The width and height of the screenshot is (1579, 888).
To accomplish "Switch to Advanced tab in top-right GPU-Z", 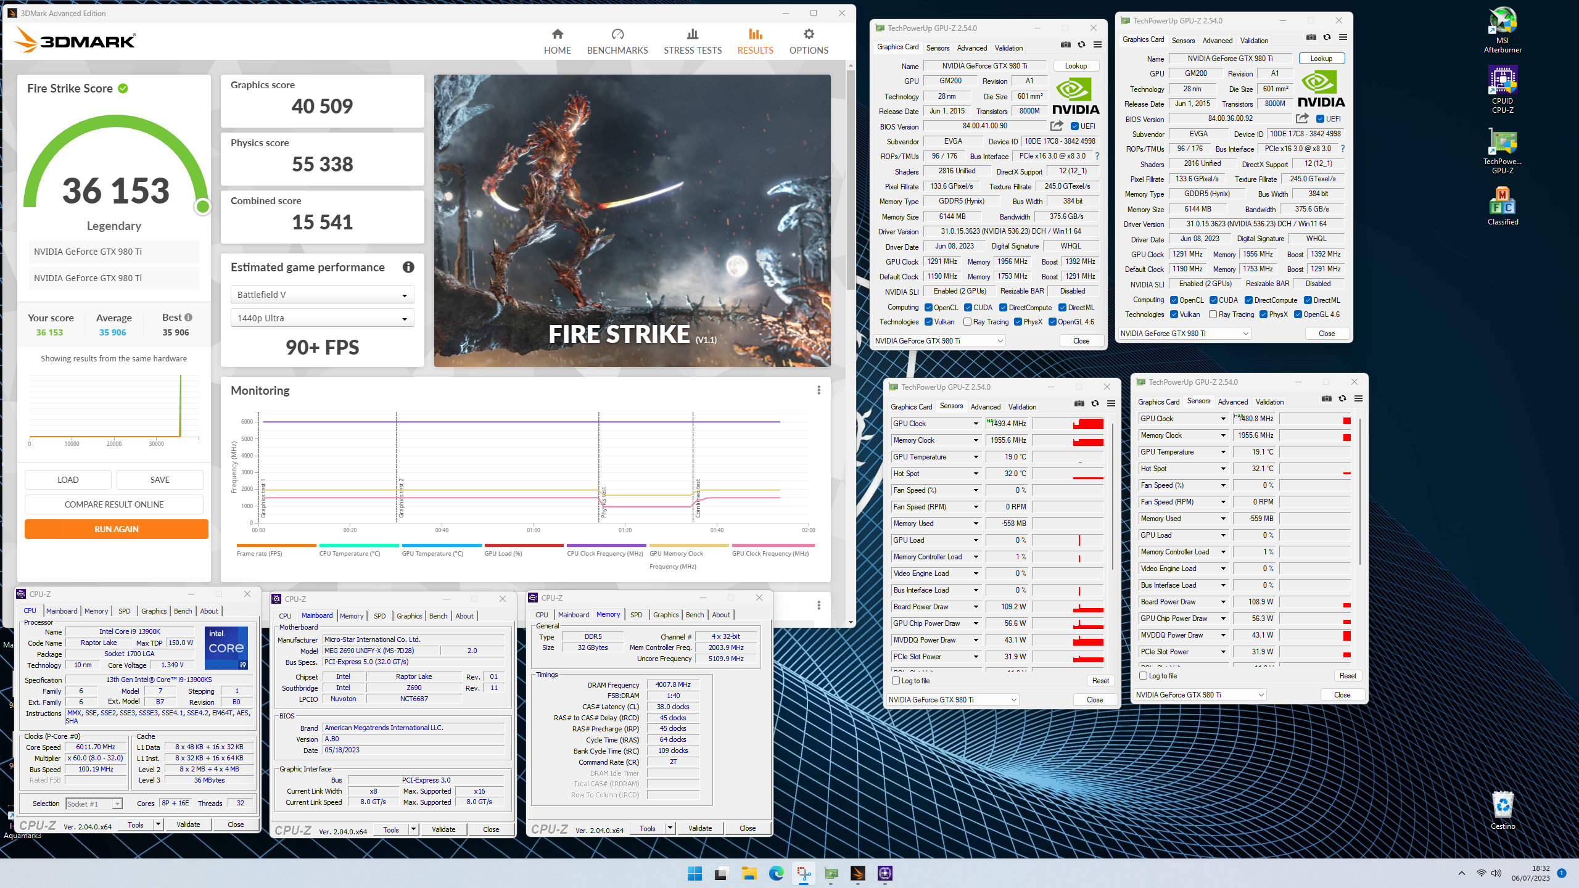I will 1218,41.
